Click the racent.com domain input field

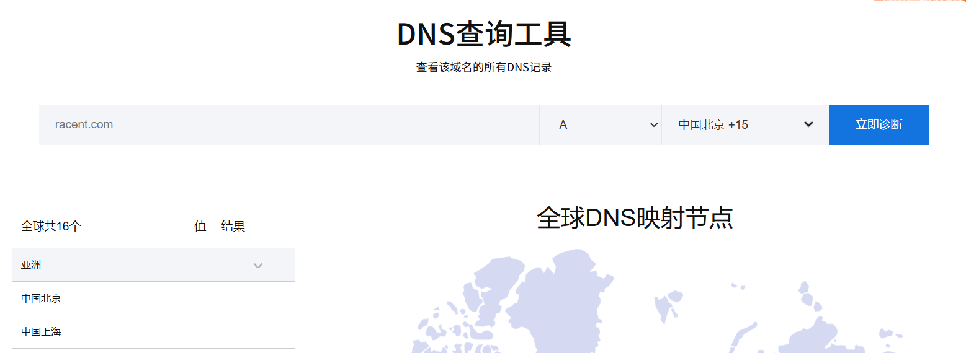289,124
